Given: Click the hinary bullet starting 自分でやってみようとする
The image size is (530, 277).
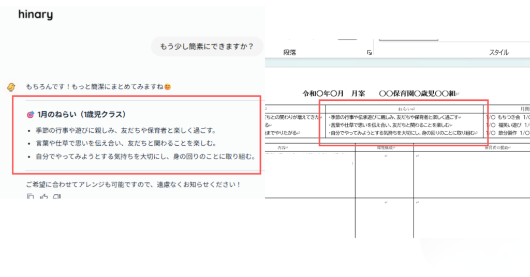Looking at the screenshot, I should coord(145,157).
